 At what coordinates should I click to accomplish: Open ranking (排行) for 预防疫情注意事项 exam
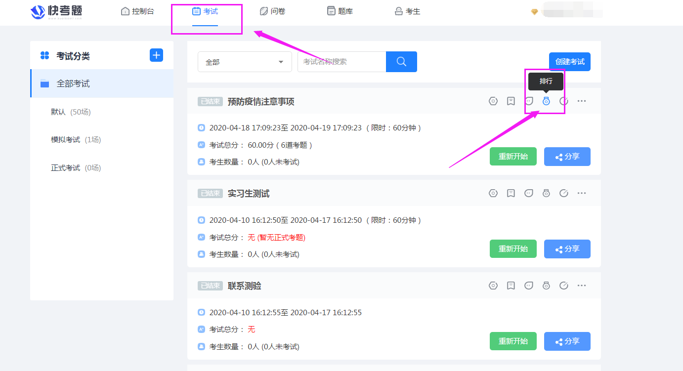tap(546, 101)
